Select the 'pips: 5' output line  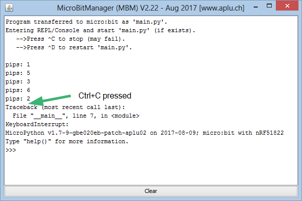(x=18, y=73)
